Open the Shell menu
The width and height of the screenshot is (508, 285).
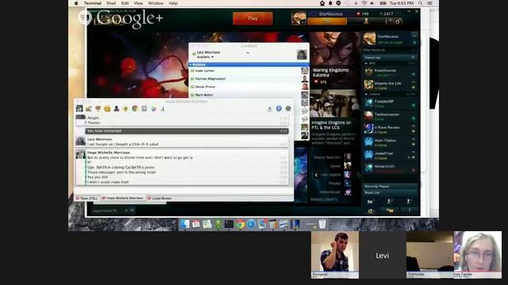111,3
